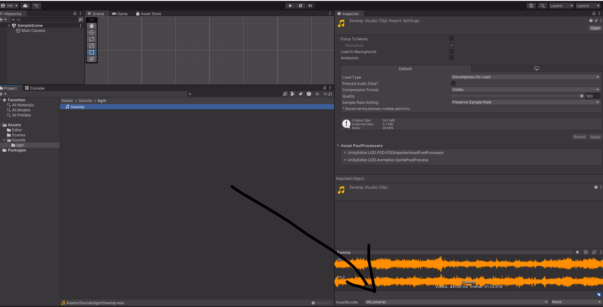Open Sample Rate Setting dropdown

pyautogui.click(x=526, y=102)
